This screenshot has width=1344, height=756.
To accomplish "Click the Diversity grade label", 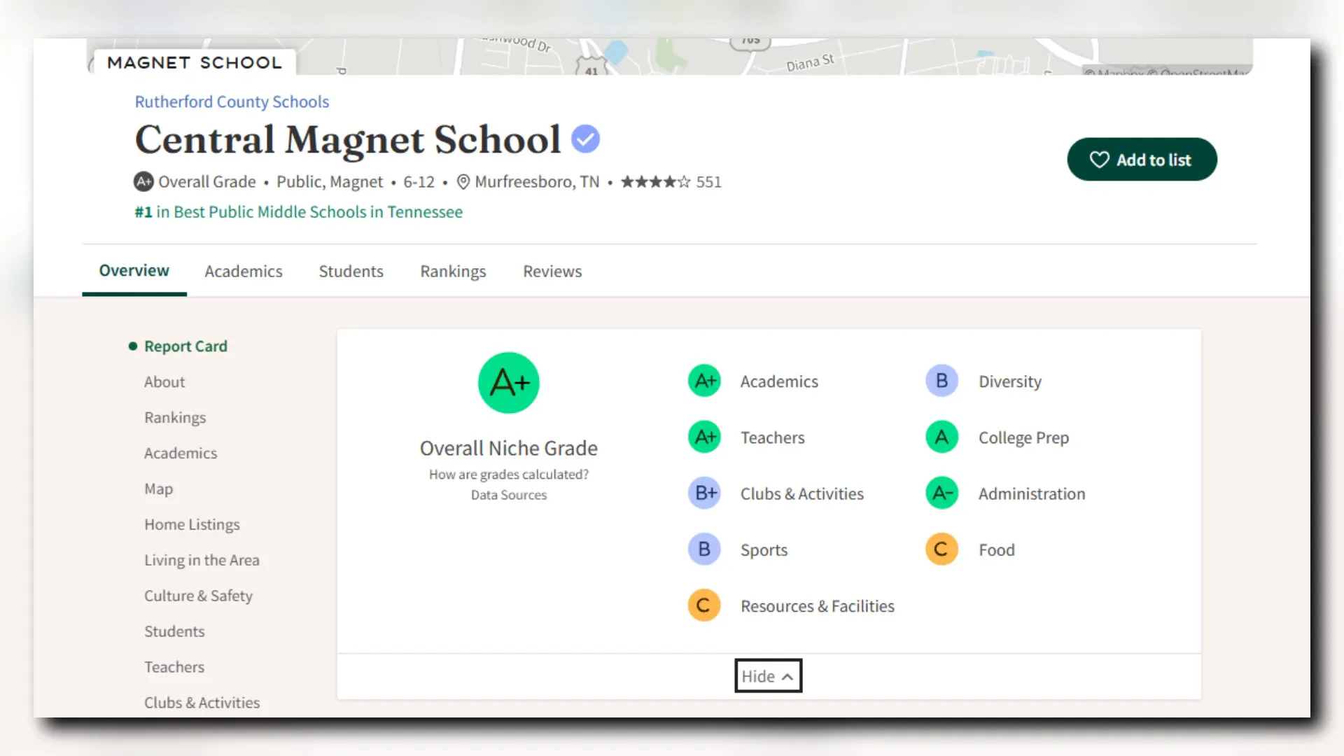I will coord(1010,381).
